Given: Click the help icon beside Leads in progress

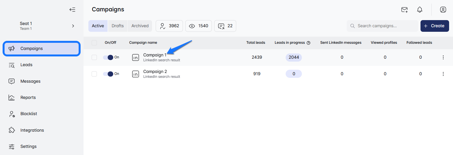Looking at the screenshot, I should [x=308, y=43].
